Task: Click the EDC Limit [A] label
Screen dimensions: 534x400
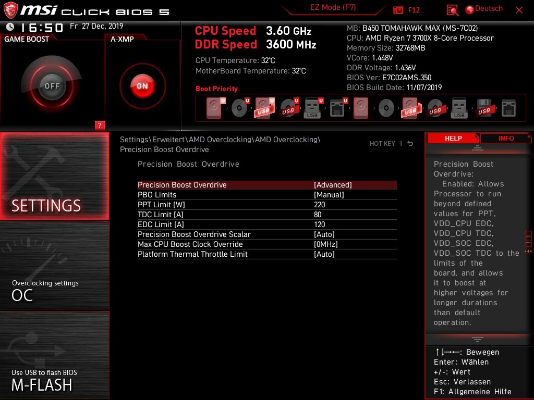Action: click(161, 224)
